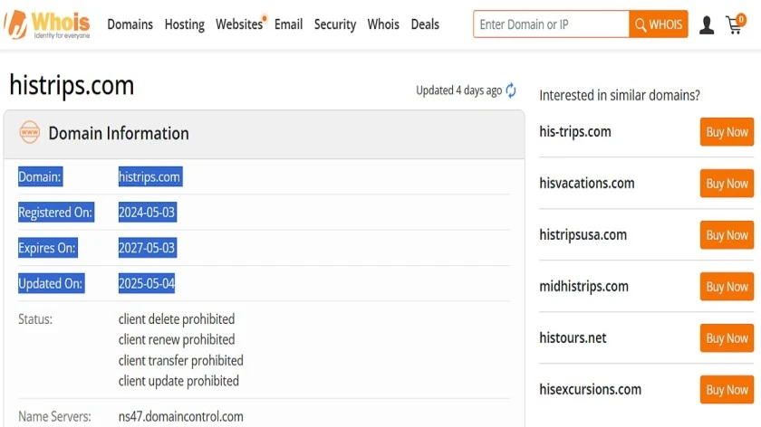
Task: Open the shopping cart icon
Action: coord(736,24)
